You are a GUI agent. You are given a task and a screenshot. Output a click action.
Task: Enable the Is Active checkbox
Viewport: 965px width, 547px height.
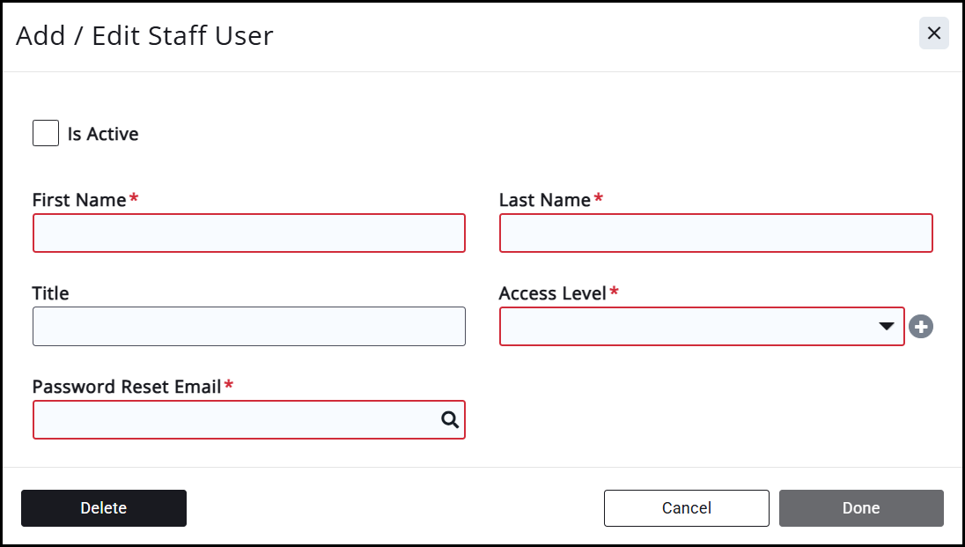click(x=46, y=134)
